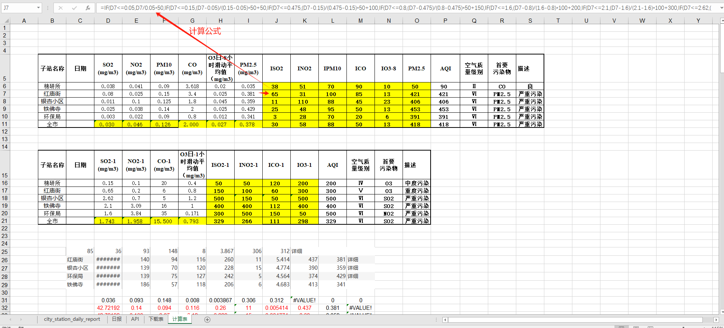724x328 pixels.
Task: Click the Name Box showing J7
Action: (19, 8)
